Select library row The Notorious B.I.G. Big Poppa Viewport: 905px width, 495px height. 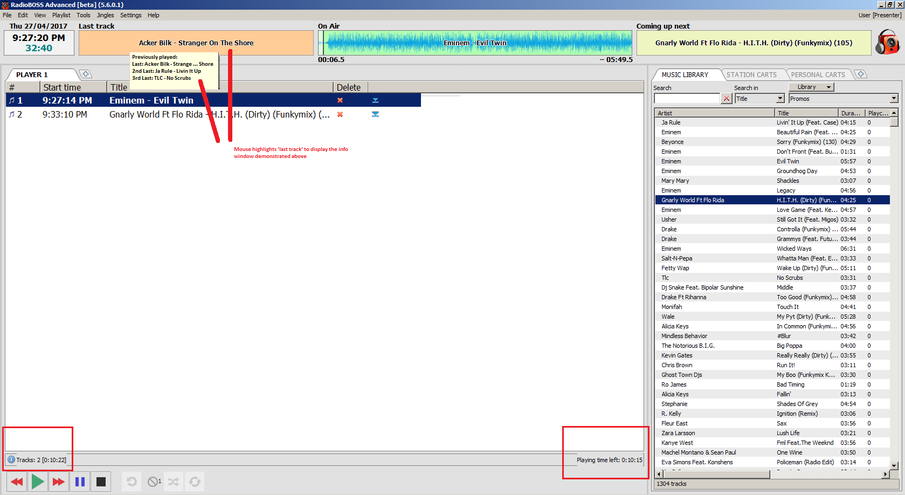point(772,346)
